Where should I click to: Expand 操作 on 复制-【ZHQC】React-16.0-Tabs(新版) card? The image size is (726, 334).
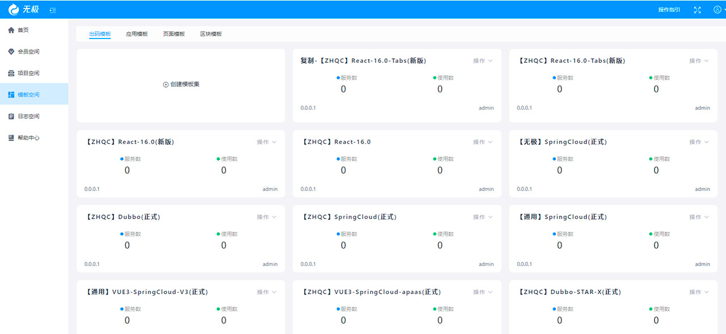click(483, 61)
